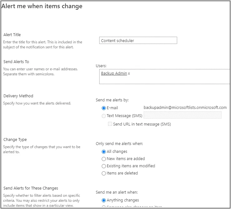This screenshot has height=209, width=231.
Task: Click the Alert Title section label
Action: [12, 35]
